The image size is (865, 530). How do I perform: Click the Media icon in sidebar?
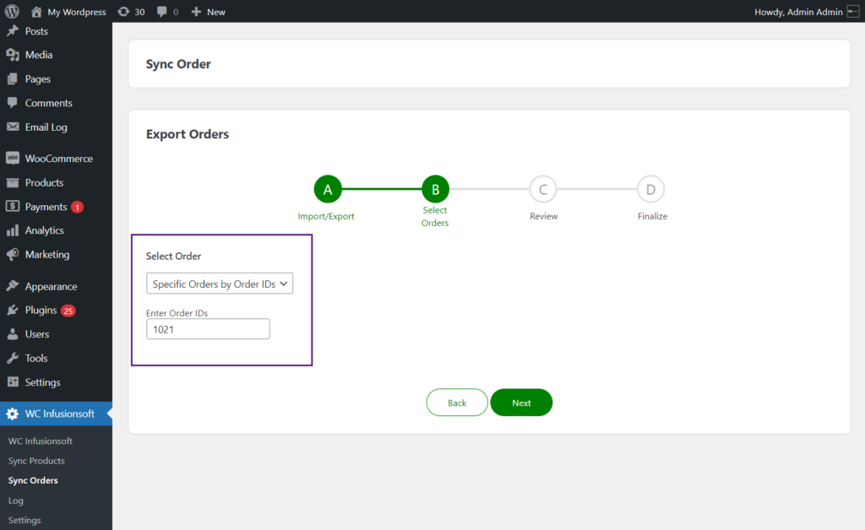click(x=13, y=55)
